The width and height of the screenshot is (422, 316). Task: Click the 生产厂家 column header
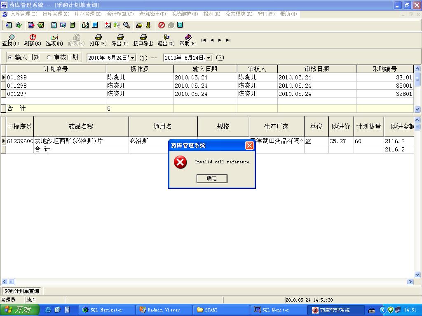277,126
